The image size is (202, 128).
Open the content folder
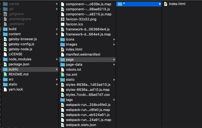pyautogui.click(x=15, y=34)
